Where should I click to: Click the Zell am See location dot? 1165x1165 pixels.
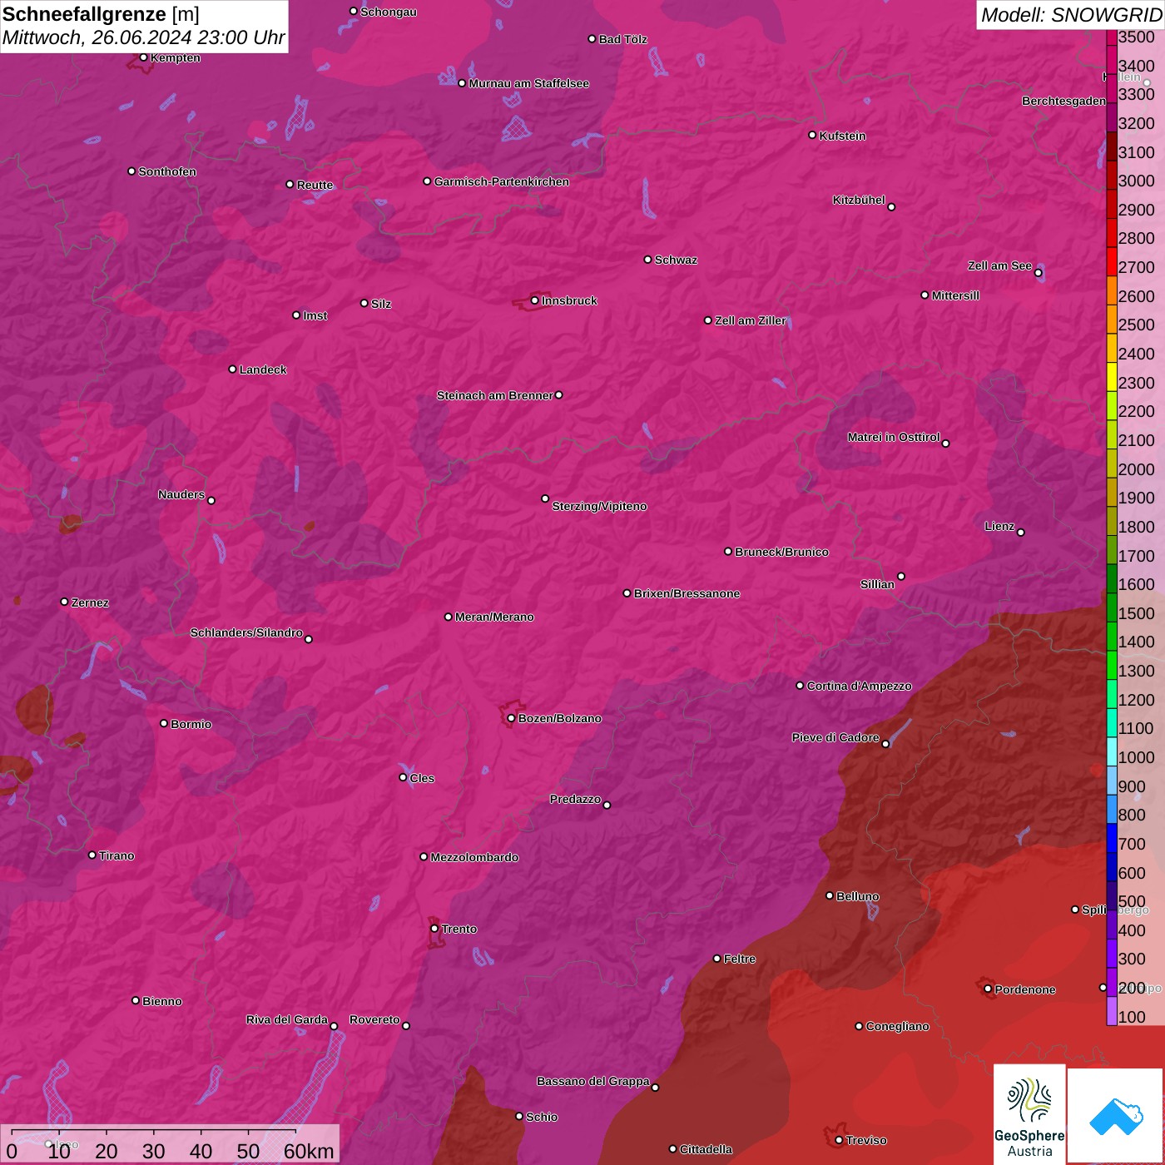1038,273
